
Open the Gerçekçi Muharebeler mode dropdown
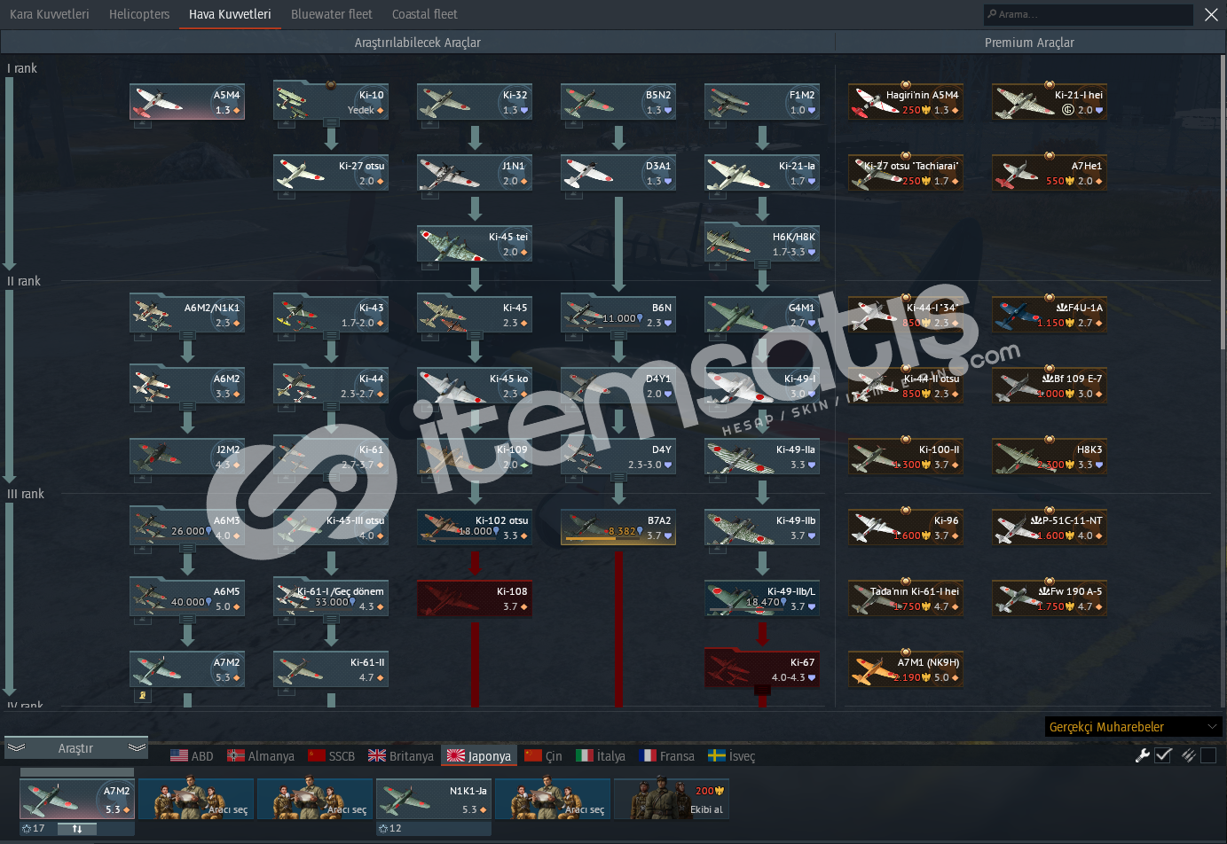pyautogui.click(x=1133, y=727)
